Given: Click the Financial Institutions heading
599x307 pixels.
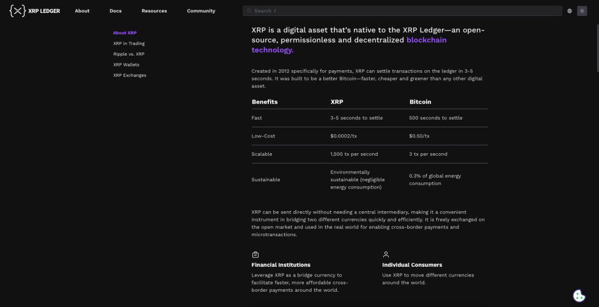Looking at the screenshot, I should pyautogui.click(x=281, y=265).
